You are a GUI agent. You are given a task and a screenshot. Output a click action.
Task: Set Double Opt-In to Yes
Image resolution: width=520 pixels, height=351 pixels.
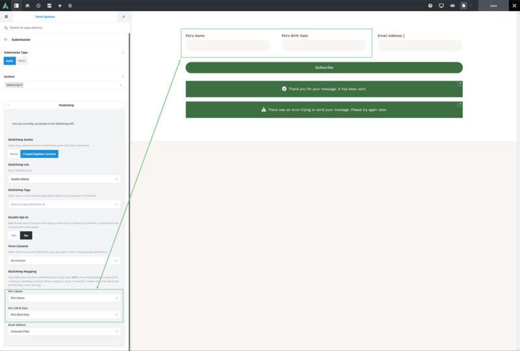[x=14, y=235]
